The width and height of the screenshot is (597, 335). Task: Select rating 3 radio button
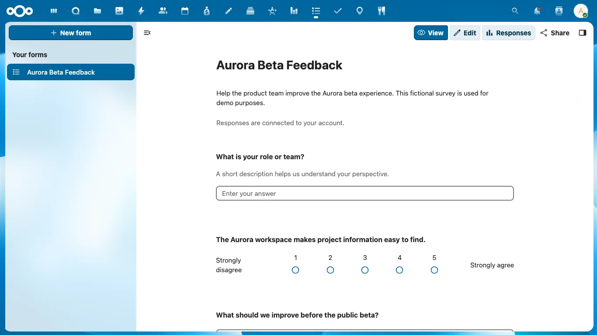(365, 270)
